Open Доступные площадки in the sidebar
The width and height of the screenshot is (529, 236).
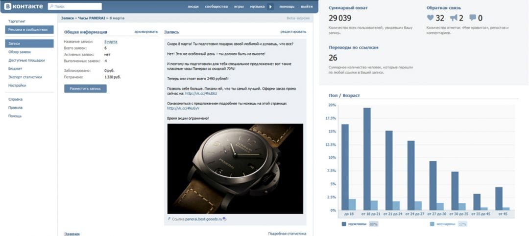(26, 60)
